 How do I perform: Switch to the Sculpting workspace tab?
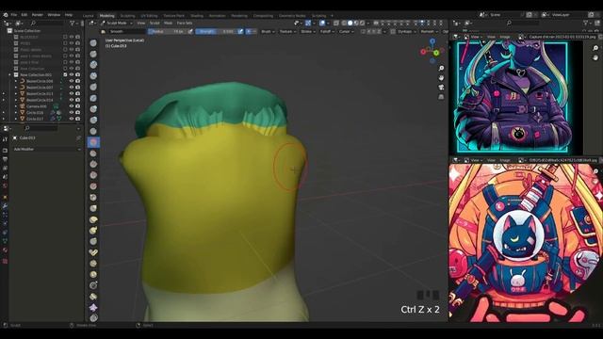click(128, 16)
